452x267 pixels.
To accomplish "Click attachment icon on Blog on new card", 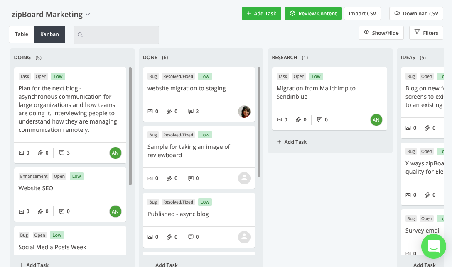I will tap(427, 128).
